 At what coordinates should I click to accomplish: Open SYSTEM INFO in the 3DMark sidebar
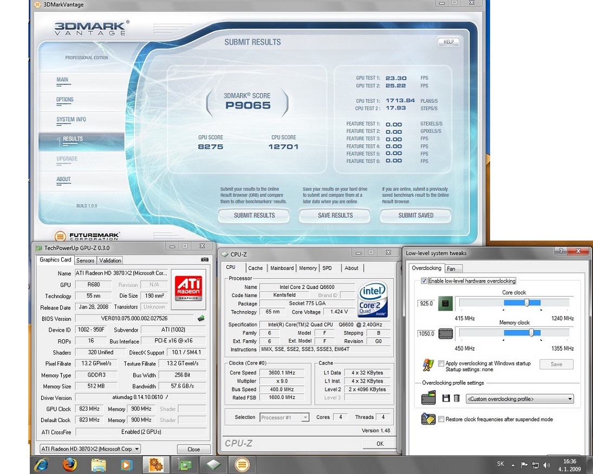point(71,120)
